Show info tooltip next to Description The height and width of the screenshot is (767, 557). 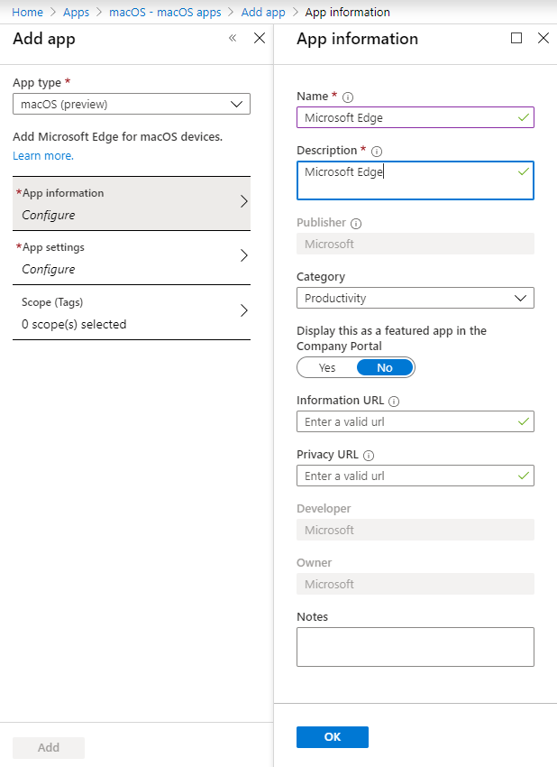(x=377, y=152)
